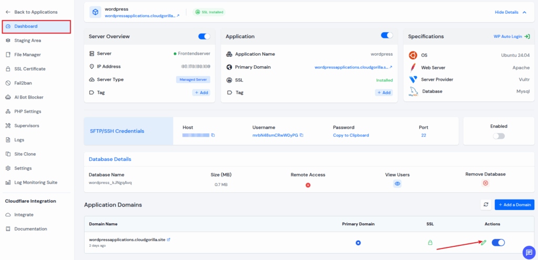Copy the SFTP username icon
Screen dimensions: 538x260
pos(301,135)
